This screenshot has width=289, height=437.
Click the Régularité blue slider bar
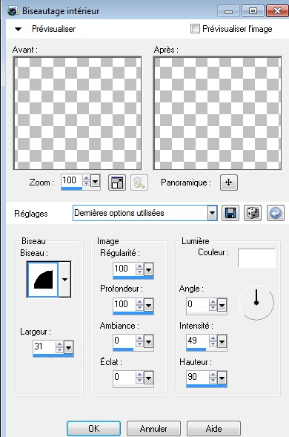pos(133,277)
